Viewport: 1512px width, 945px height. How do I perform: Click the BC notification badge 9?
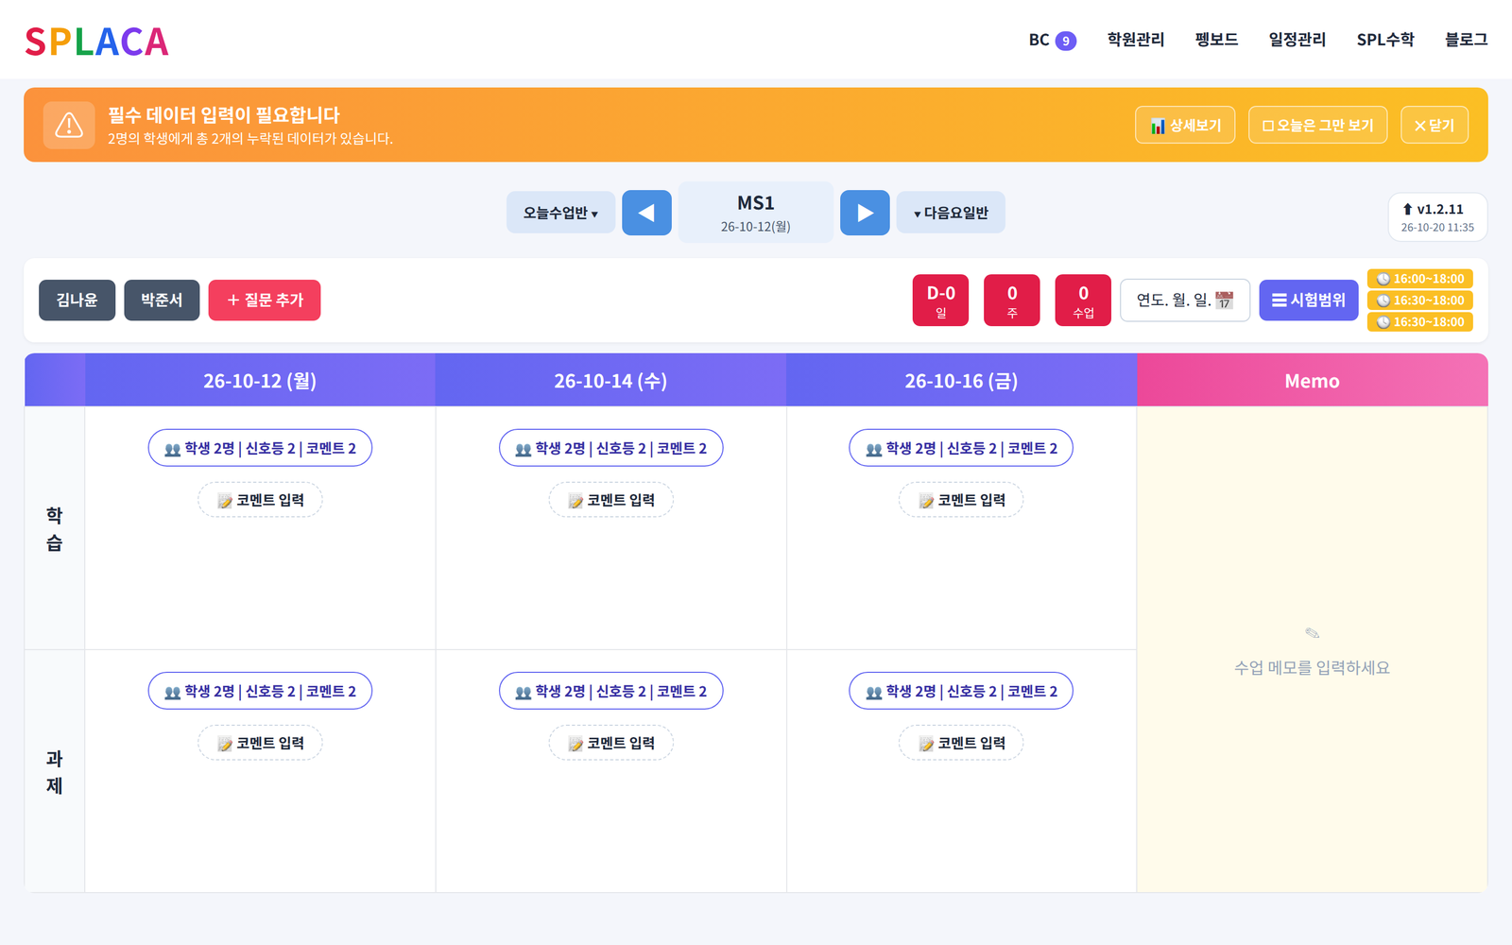point(1066,41)
